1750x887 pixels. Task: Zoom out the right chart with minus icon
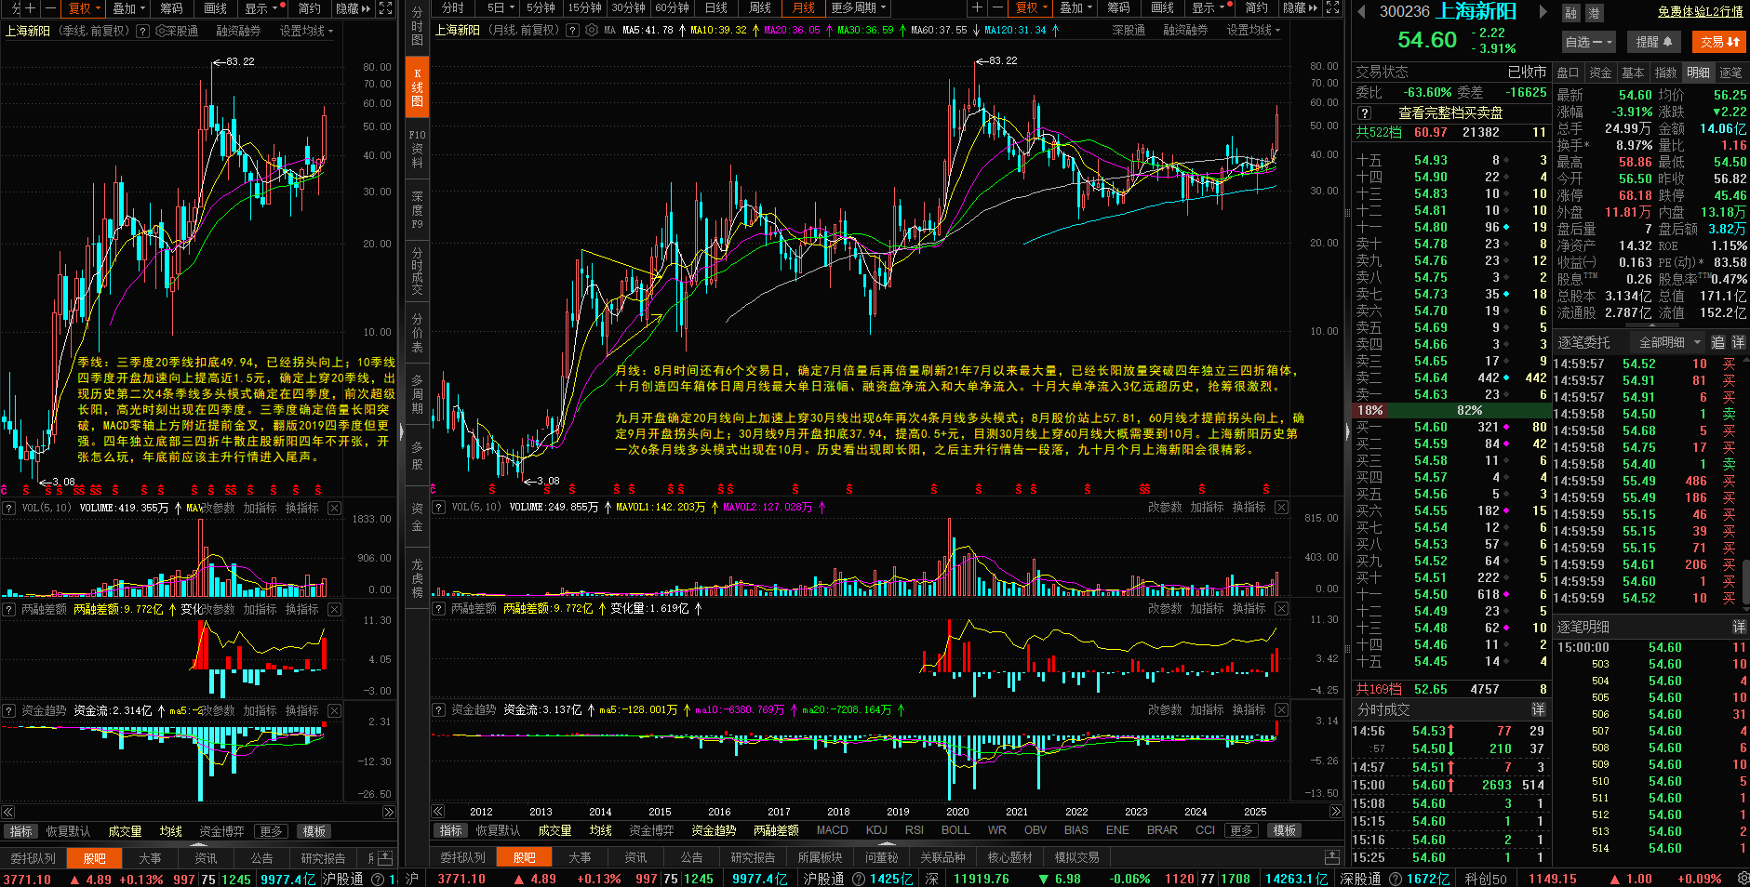click(997, 7)
